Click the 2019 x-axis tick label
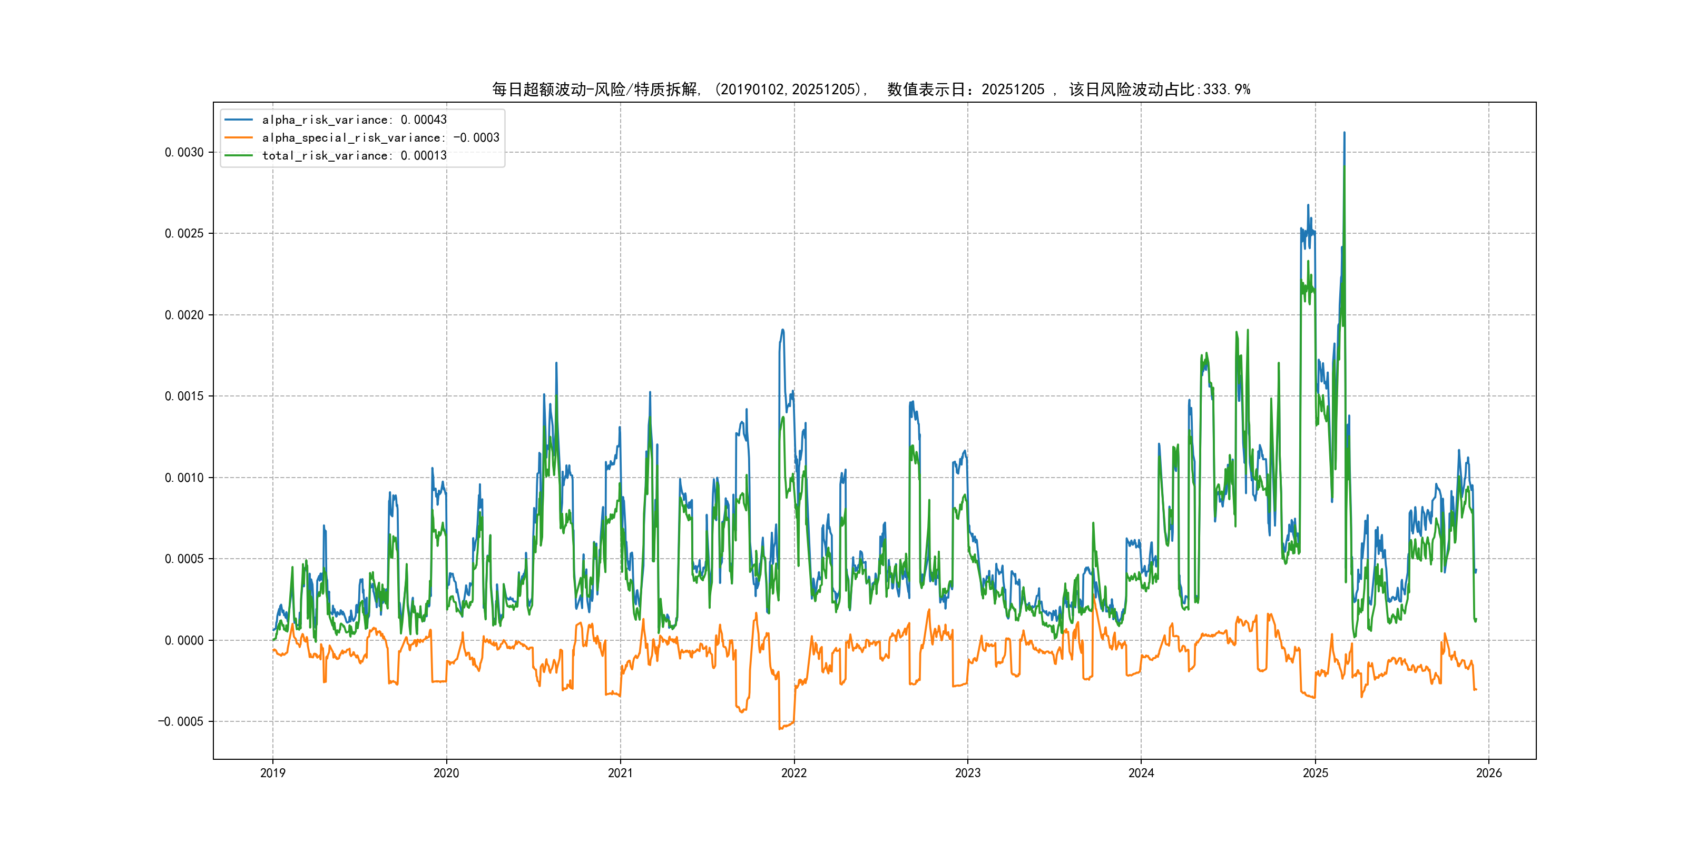 pyautogui.click(x=272, y=773)
